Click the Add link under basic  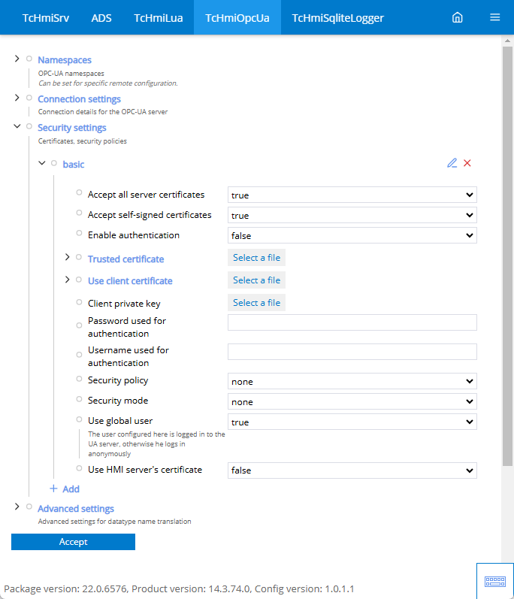point(71,489)
